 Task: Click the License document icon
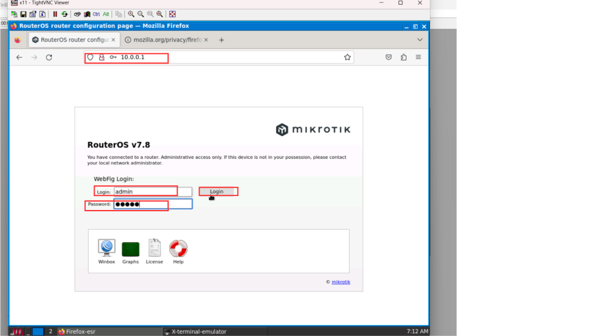coord(154,249)
